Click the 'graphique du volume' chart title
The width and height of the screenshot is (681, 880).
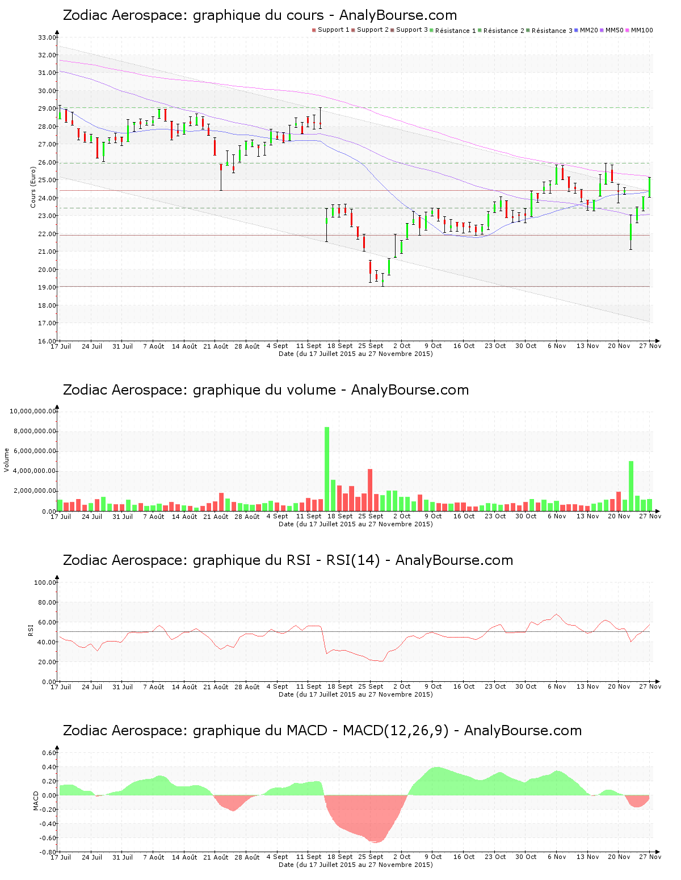(x=266, y=390)
